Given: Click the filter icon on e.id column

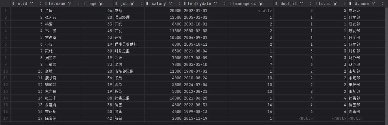Looking at the screenshot, I should pos(31,4).
